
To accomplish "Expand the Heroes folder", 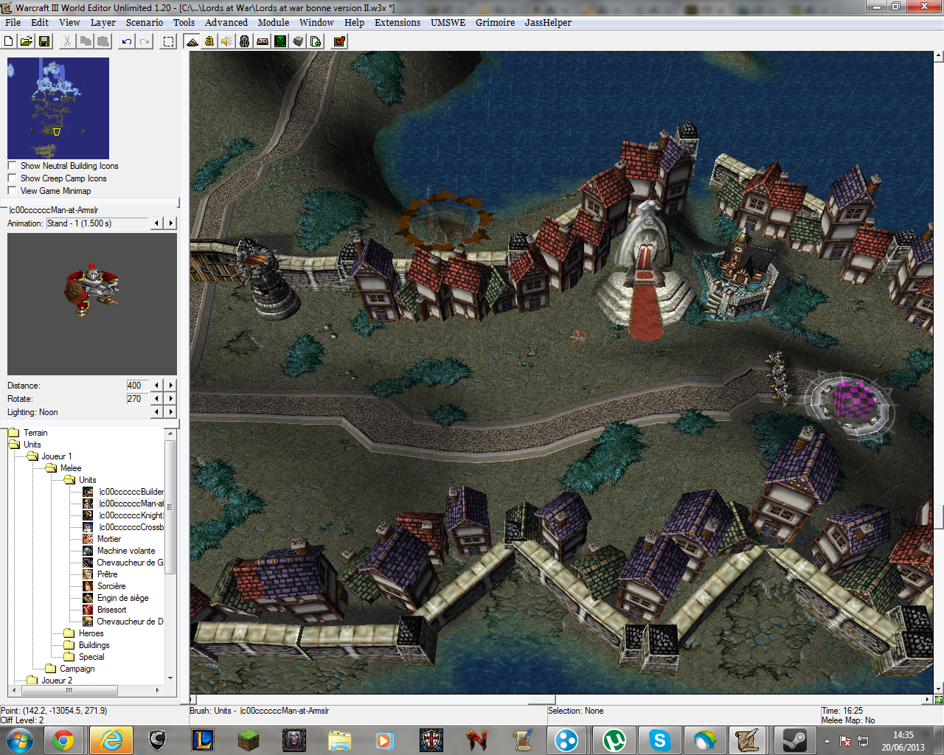I will (x=69, y=633).
